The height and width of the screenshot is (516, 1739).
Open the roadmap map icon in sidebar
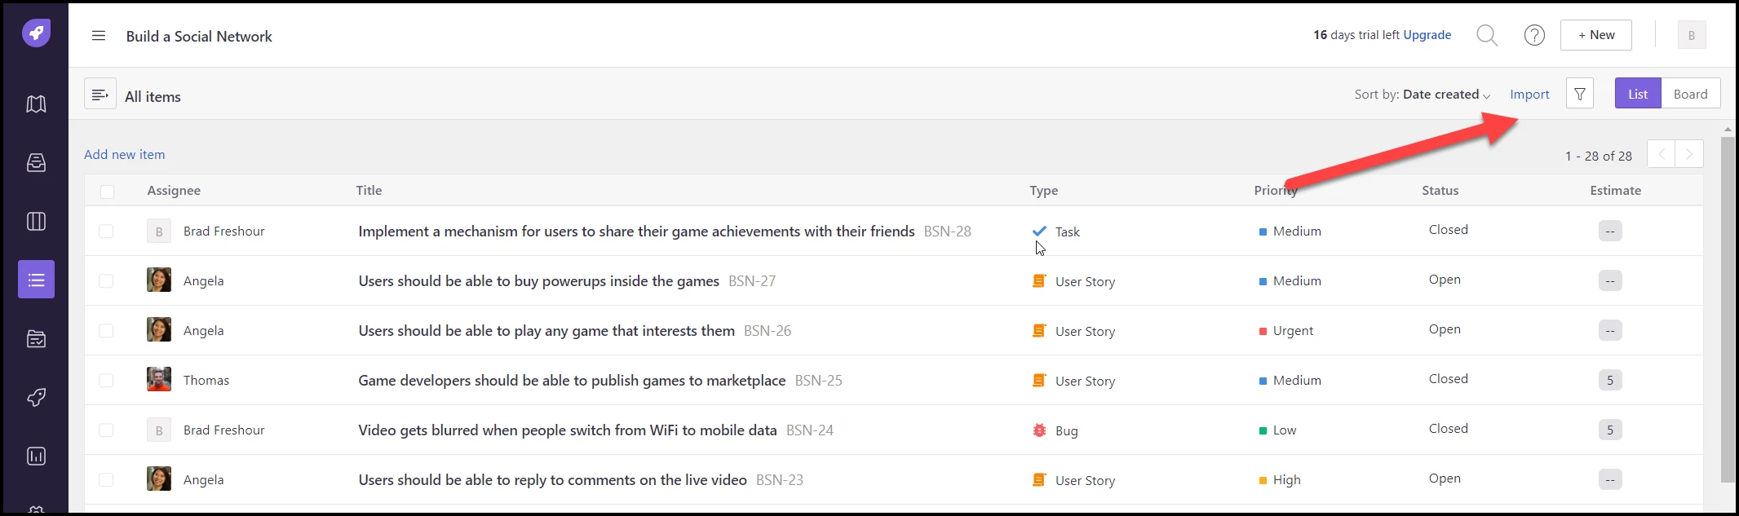[36, 104]
